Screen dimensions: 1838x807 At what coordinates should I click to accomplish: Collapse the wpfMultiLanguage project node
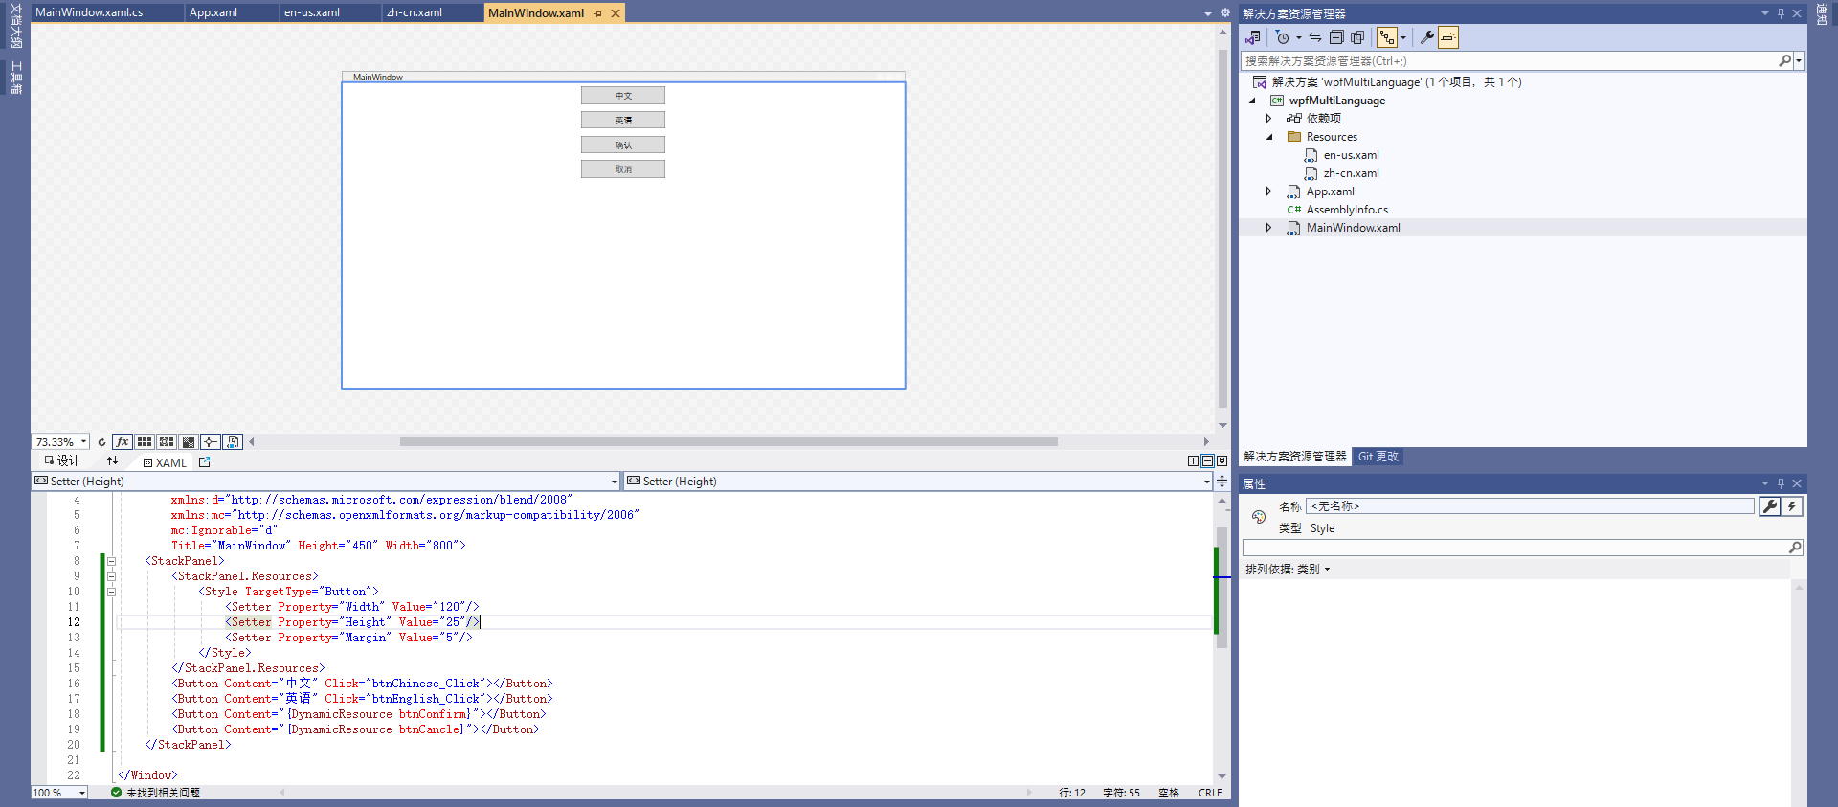tap(1252, 101)
